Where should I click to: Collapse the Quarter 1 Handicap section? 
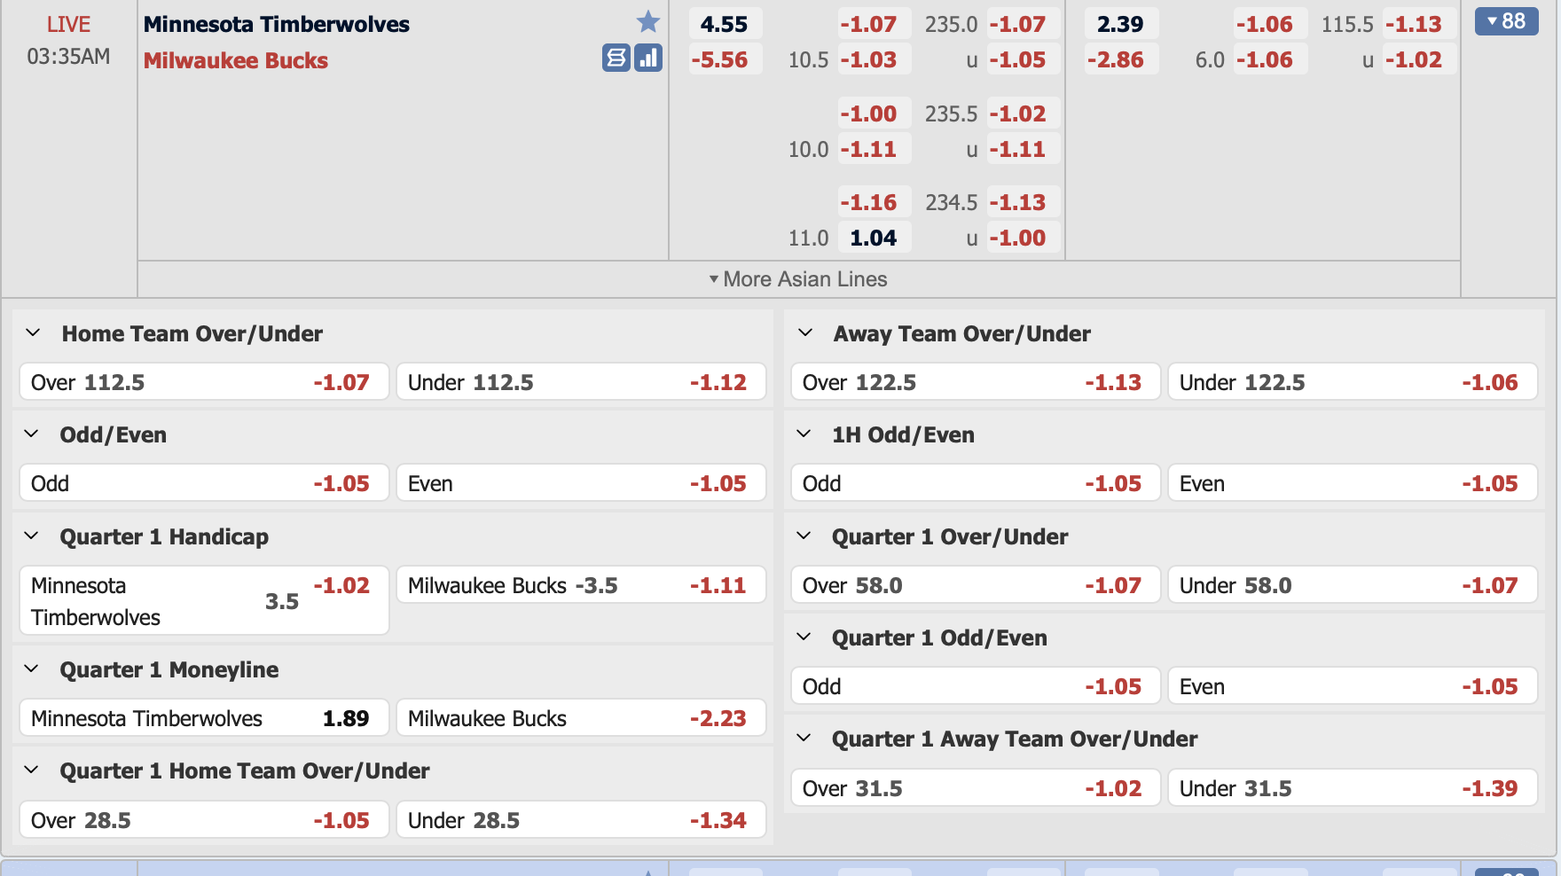click(32, 536)
